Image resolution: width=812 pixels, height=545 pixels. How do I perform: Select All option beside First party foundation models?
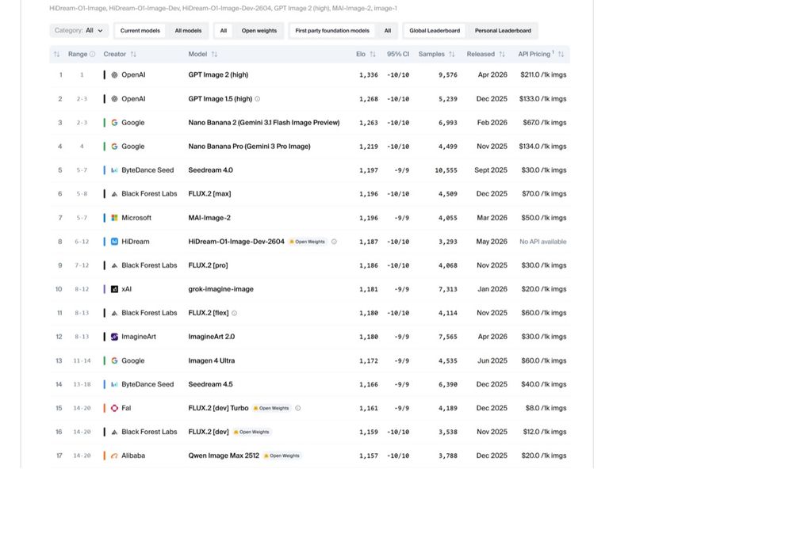pos(387,31)
